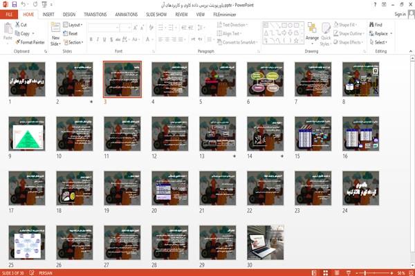The width and height of the screenshot is (415, 276).
Task: Toggle Underline formatting
Action: click(104, 39)
